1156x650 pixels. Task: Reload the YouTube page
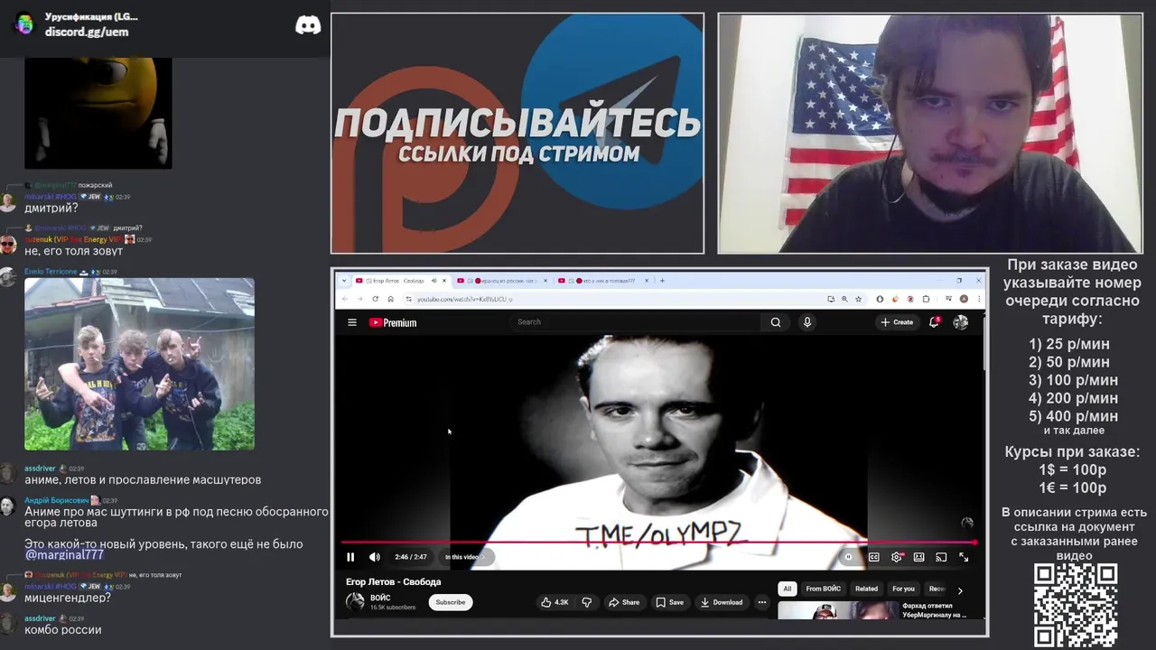(x=375, y=299)
